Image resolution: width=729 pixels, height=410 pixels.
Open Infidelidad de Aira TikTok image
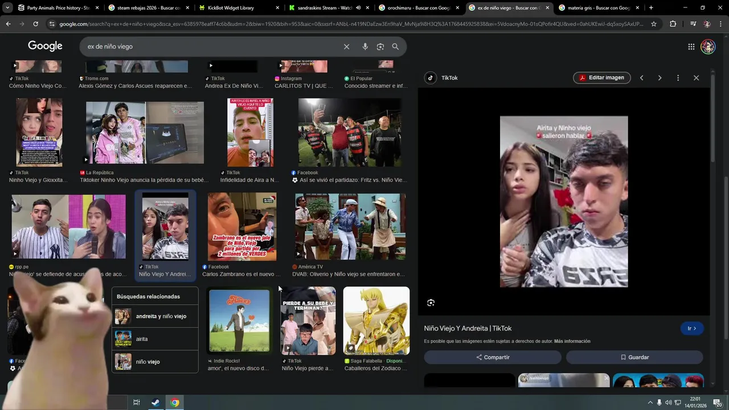click(250, 132)
